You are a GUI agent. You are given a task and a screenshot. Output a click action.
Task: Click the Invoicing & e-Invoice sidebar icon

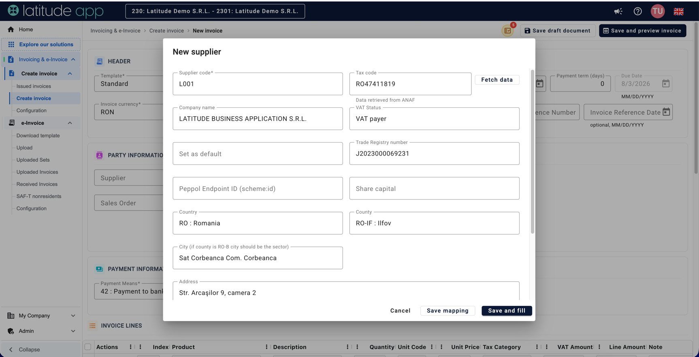pos(11,60)
